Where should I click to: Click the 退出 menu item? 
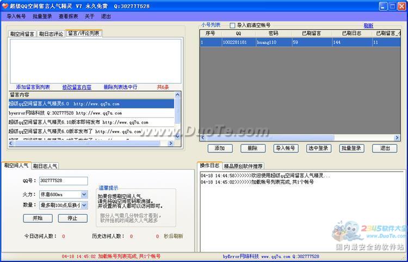106,16
